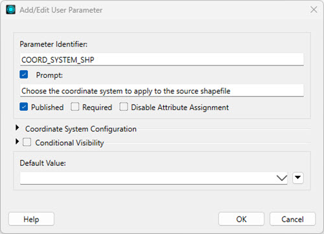Image resolution: width=324 pixels, height=234 pixels.
Task: Click inside the Default Value combo box
Action: 148,178
